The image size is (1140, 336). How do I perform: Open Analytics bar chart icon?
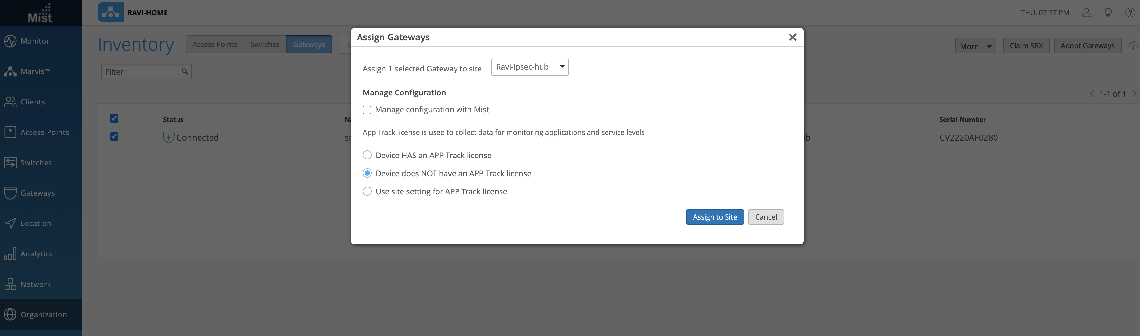tap(10, 254)
